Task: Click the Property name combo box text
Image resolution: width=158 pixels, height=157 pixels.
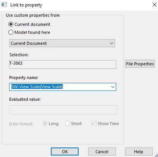Action: [37, 87]
